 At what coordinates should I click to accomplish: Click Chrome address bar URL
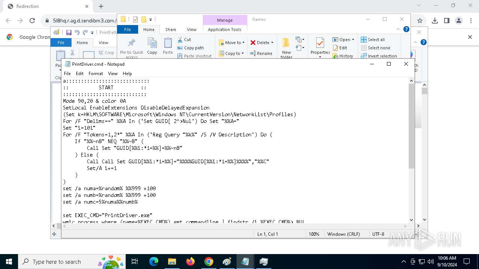[x=84, y=21]
